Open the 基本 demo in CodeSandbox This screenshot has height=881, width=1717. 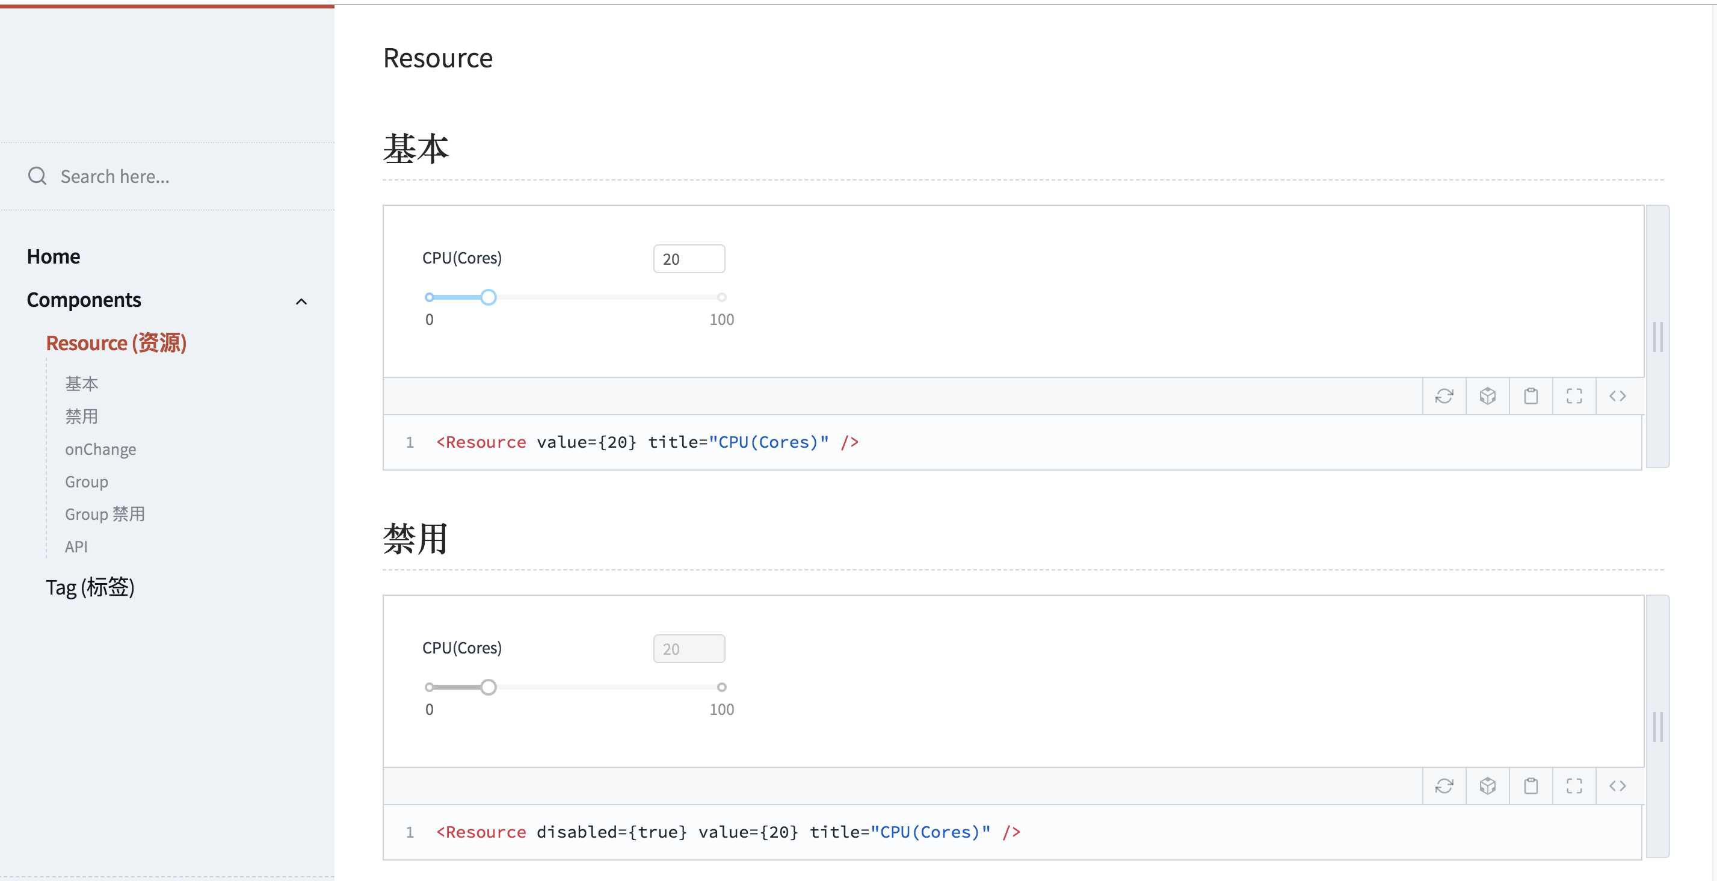pyautogui.click(x=1488, y=396)
